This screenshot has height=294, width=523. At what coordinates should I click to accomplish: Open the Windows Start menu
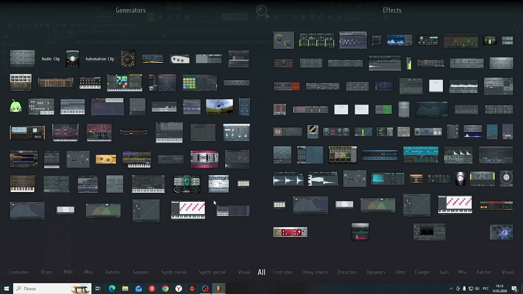7,289
